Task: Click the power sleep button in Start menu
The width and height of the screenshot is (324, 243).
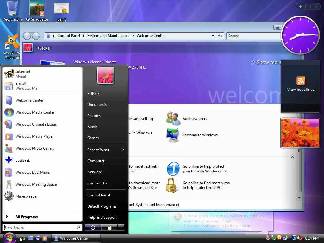Action: tap(93, 227)
